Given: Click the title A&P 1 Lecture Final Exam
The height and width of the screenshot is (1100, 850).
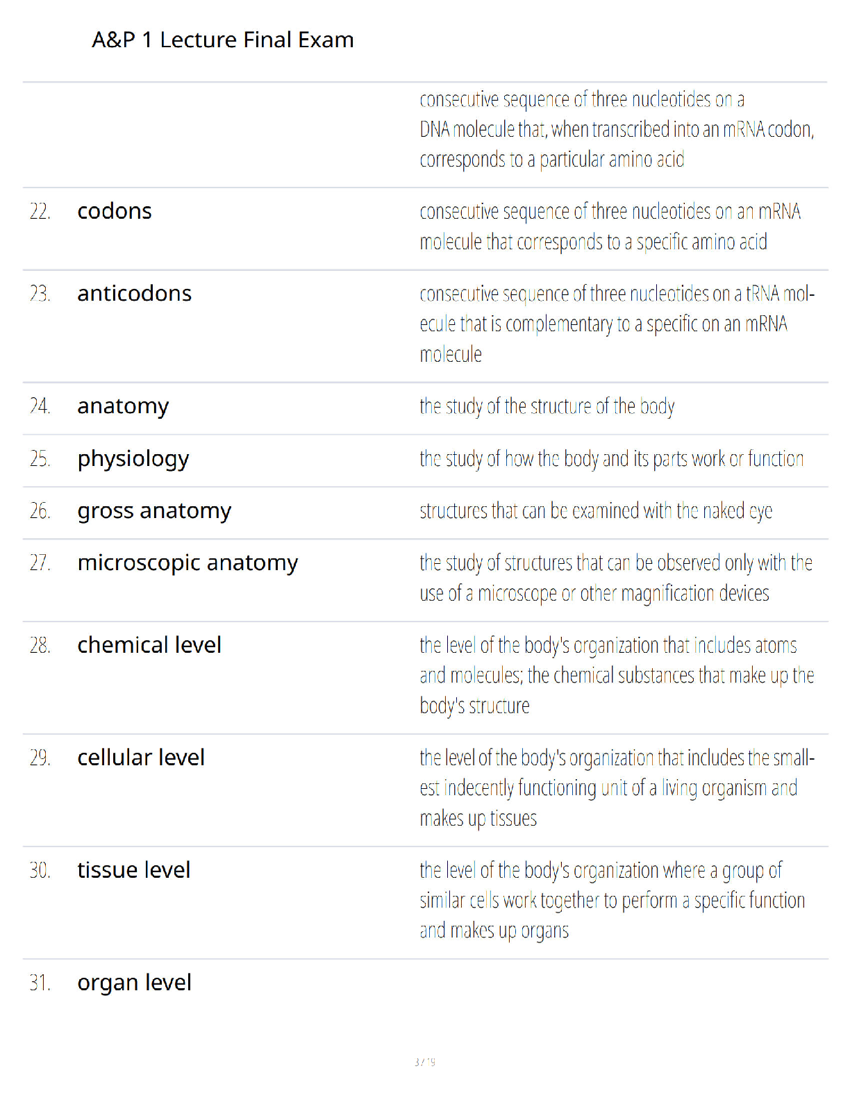Looking at the screenshot, I should pos(223,40).
